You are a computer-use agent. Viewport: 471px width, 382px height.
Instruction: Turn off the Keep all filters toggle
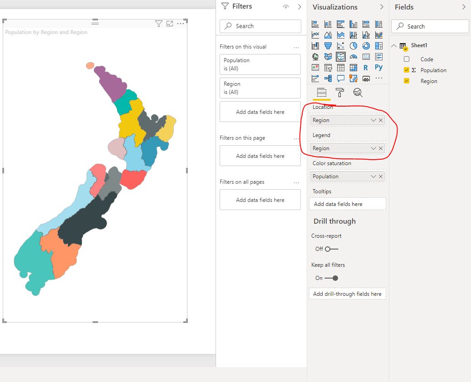(x=332, y=278)
